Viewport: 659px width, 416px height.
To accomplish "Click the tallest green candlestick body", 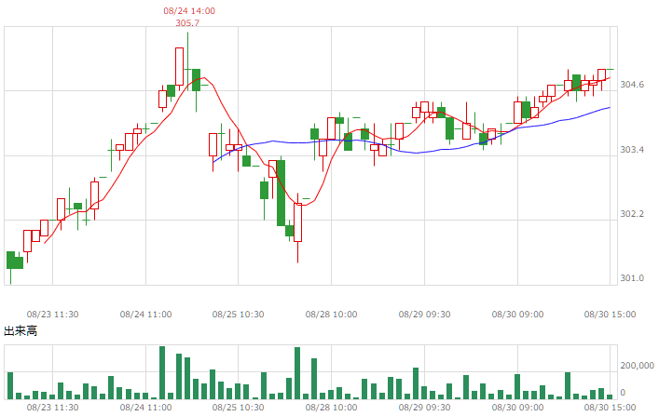I will 281,193.
